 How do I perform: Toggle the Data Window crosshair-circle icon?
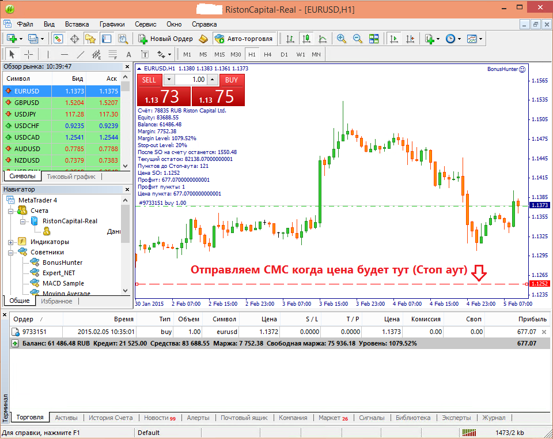(74, 39)
